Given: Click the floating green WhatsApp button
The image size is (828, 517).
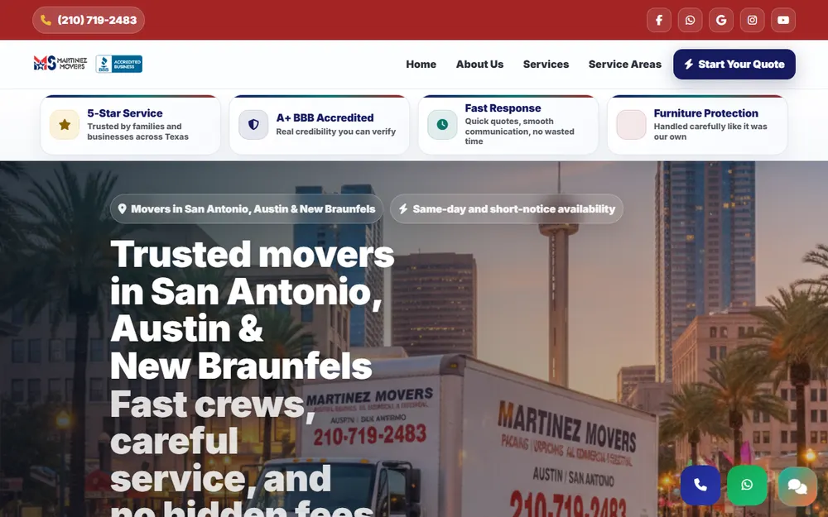Looking at the screenshot, I should [x=747, y=486].
